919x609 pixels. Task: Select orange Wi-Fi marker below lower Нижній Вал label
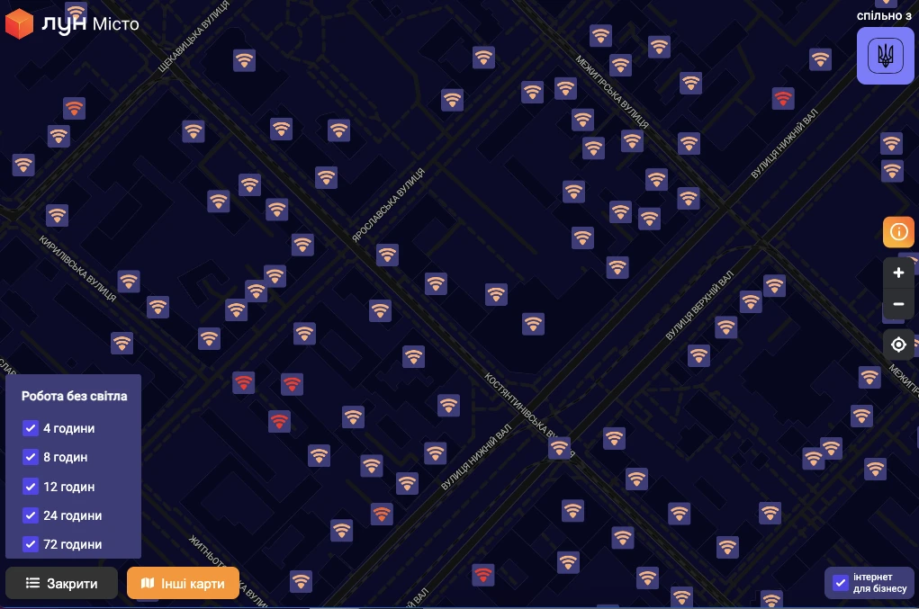pos(382,514)
